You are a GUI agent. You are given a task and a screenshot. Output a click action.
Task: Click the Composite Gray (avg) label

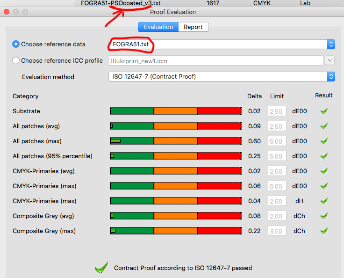pyautogui.click(x=43, y=216)
